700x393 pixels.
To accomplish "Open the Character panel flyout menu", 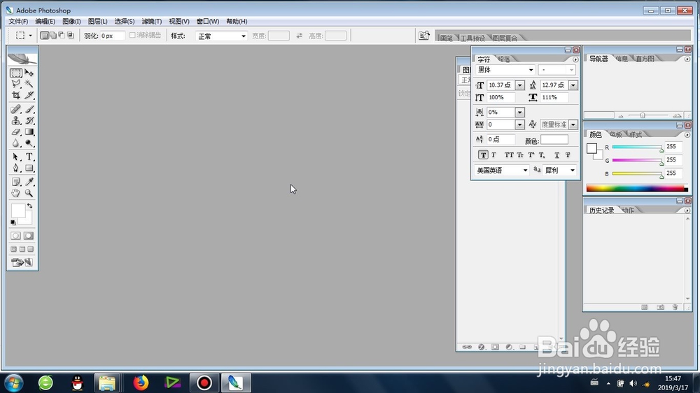I will pos(575,59).
